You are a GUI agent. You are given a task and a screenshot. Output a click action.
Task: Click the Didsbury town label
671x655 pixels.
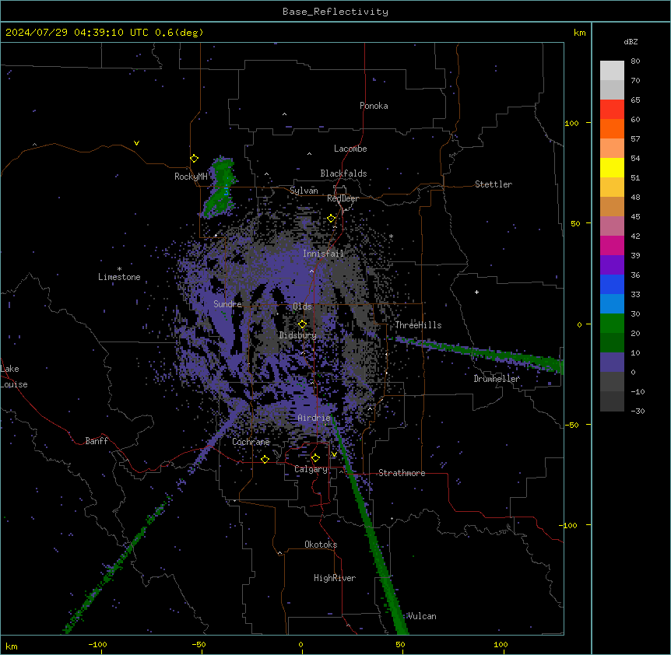pyautogui.click(x=298, y=335)
